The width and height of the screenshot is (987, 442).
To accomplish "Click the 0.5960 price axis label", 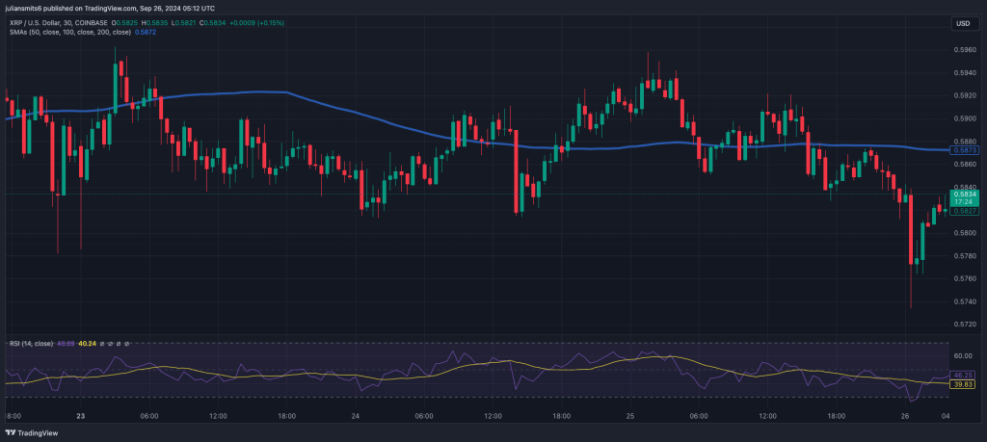I will click(x=966, y=50).
